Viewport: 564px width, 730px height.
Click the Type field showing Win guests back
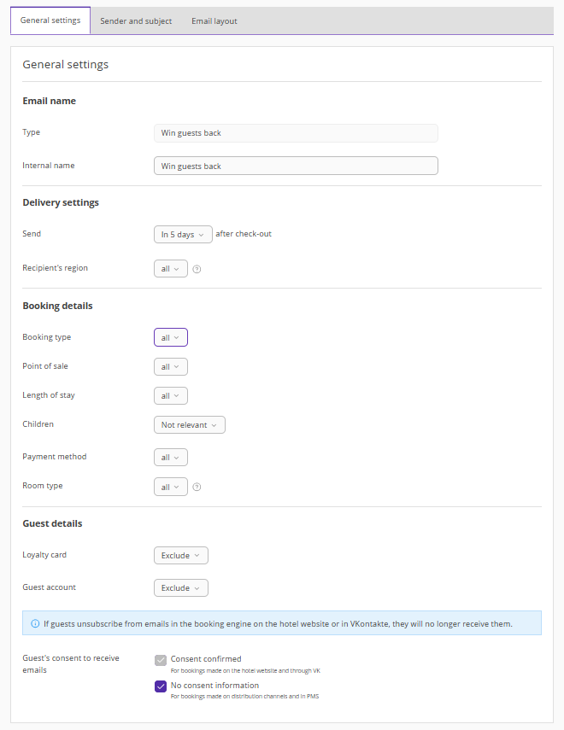pyautogui.click(x=296, y=133)
